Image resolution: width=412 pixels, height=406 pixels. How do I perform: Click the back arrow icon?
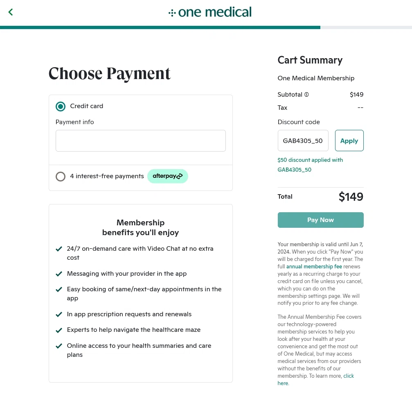[11, 12]
